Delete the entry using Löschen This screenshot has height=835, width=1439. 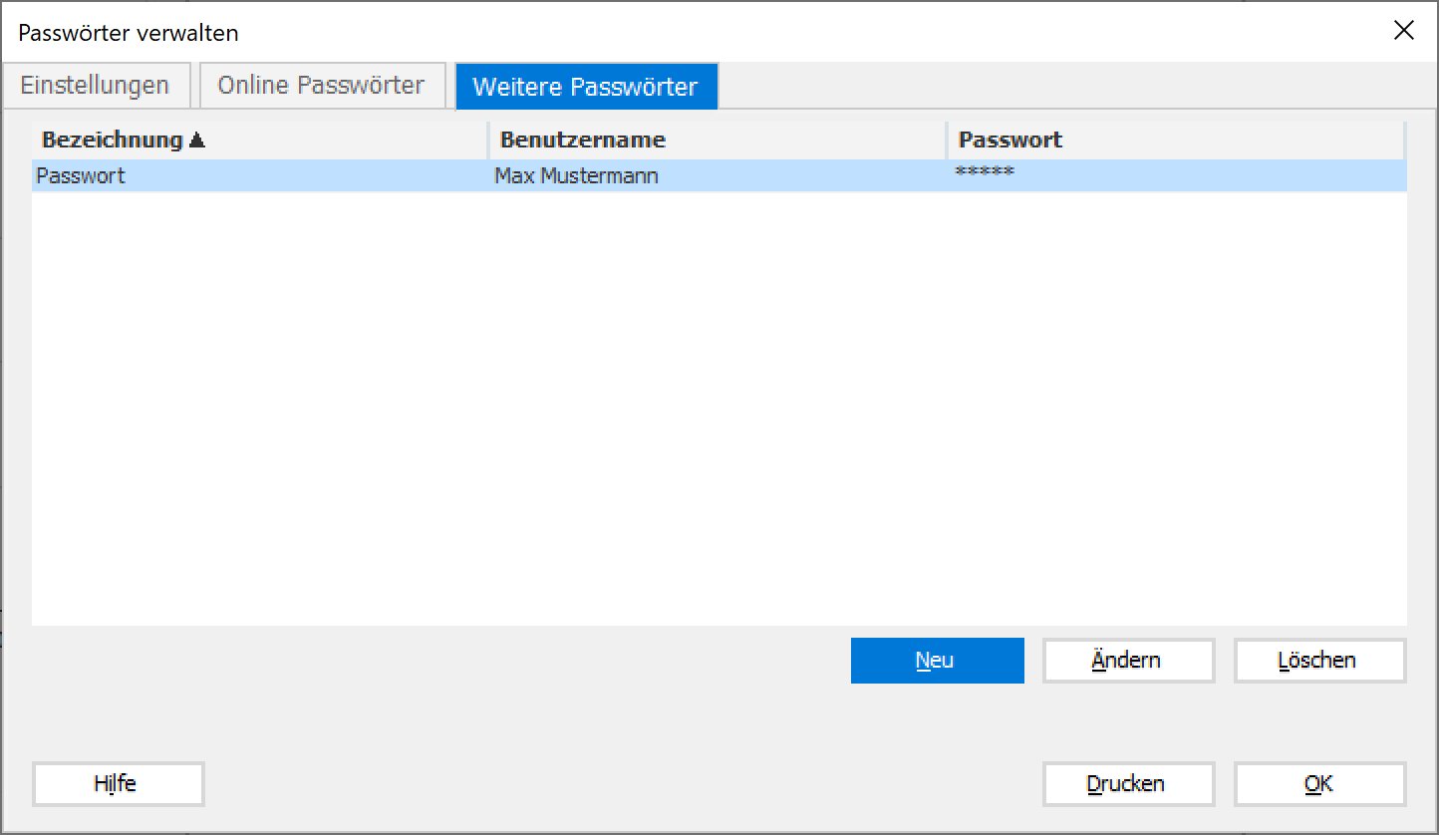(1318, 661)
